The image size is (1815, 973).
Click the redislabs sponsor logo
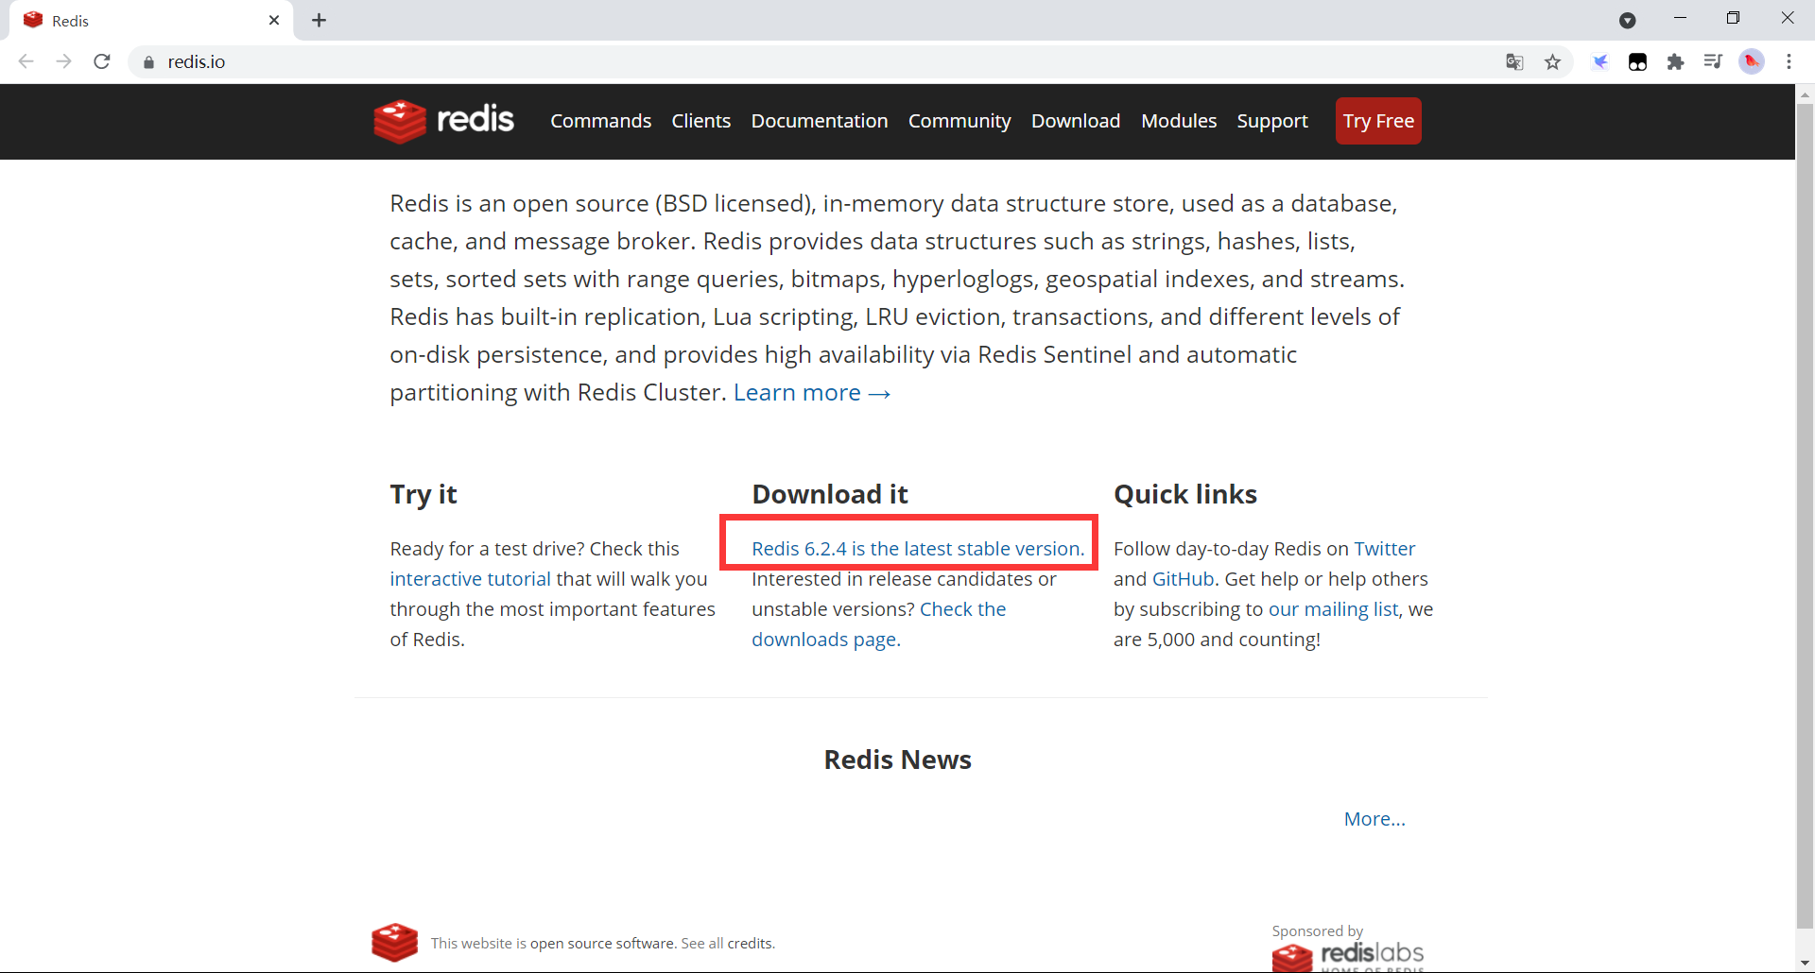click(1347, 956)
